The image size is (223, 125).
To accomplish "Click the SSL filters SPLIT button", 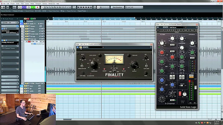I will tap(172, 45).
